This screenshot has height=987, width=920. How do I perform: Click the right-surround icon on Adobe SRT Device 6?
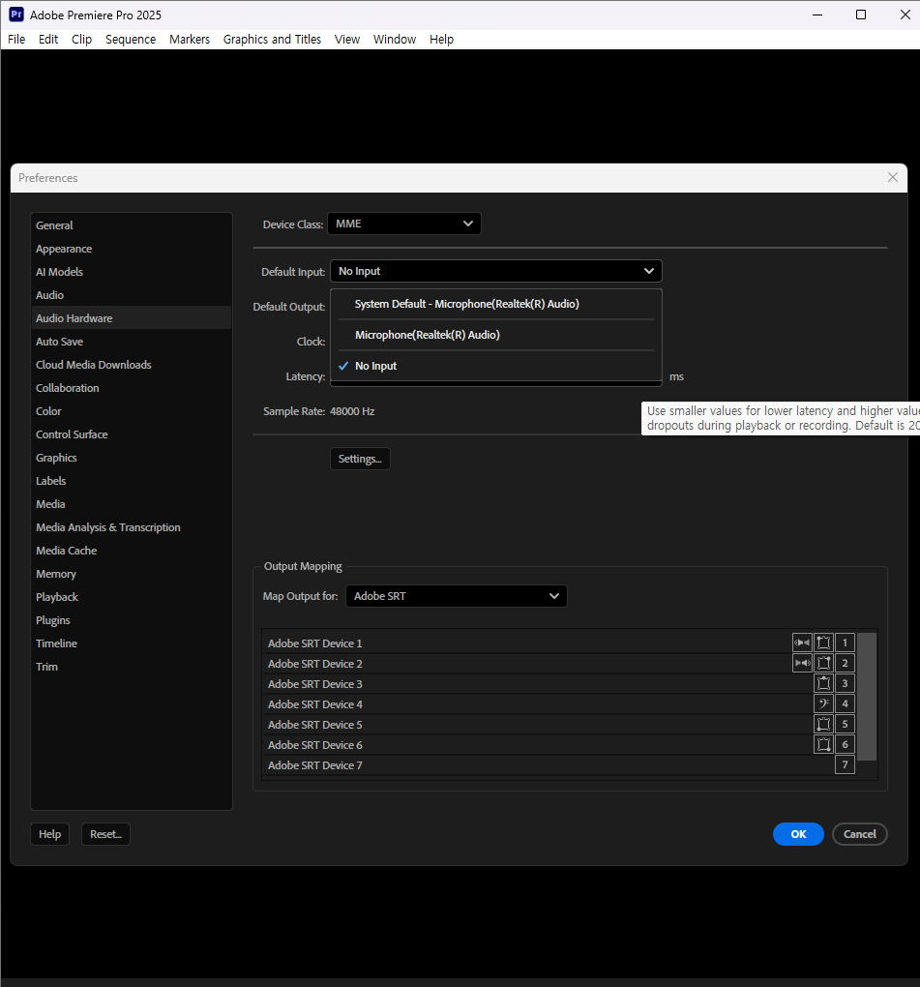click(823, 745)
